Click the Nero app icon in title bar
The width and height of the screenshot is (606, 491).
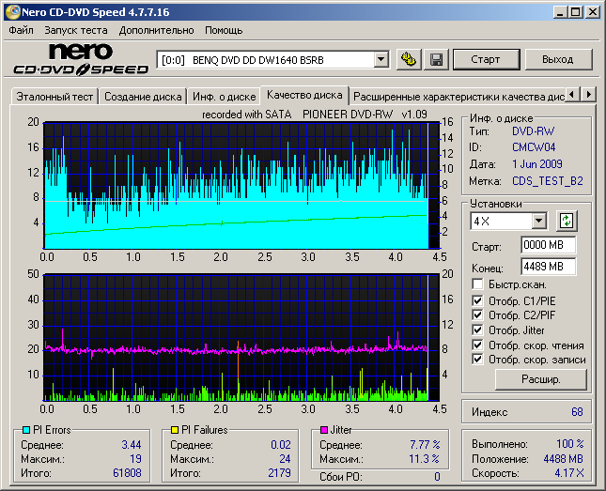click(12, 12)
